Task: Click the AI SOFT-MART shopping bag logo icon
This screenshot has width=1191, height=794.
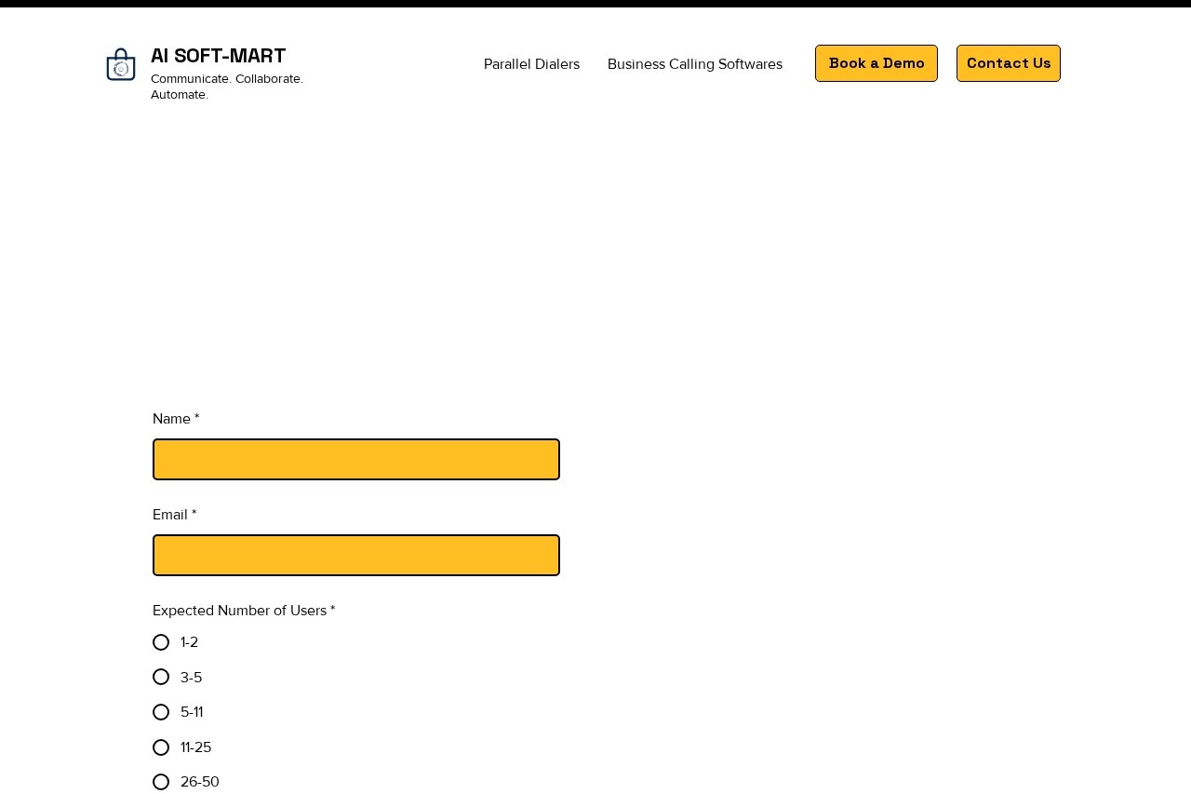Action: coord(121,65)
